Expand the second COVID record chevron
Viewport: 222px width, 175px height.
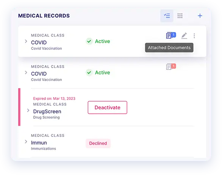coord(26,73)
